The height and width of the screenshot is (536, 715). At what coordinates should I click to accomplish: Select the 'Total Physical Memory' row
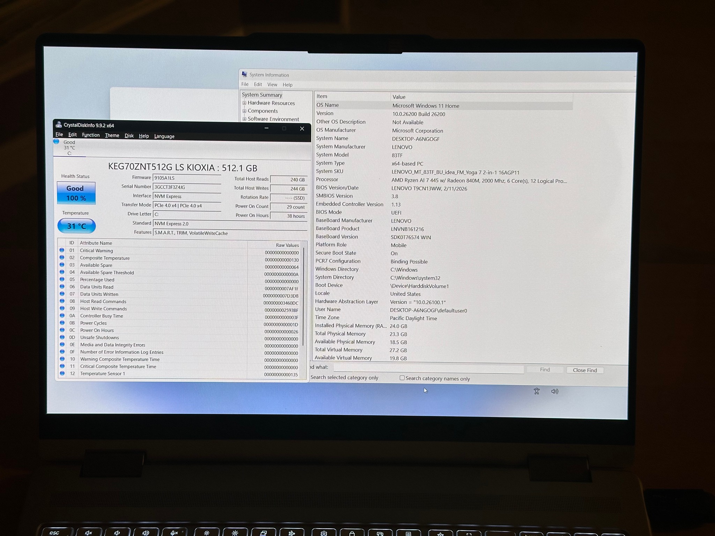442,334
